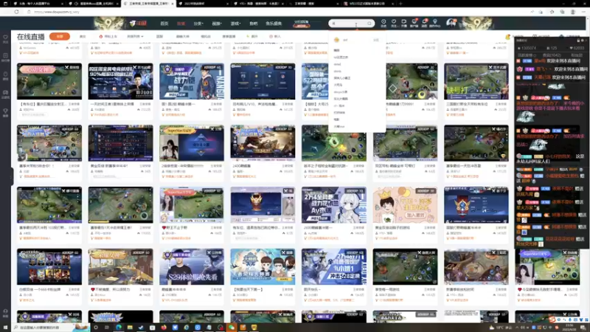The image size is (590, 332).
Task: Open the S29体验服抢先看 stream thumbnail
Action: (192, 266)
